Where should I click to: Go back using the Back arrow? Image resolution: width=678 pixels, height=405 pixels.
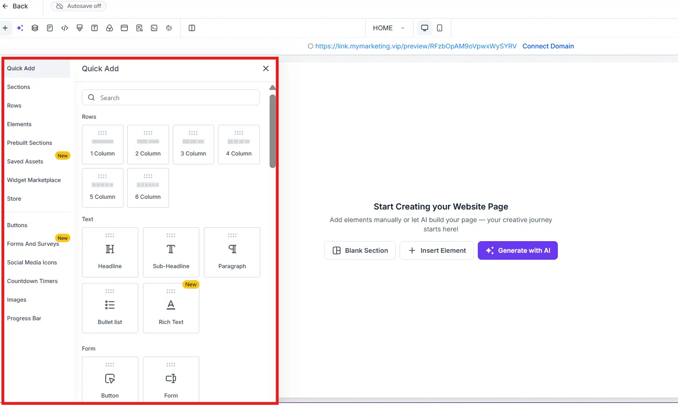pos(15,6)
